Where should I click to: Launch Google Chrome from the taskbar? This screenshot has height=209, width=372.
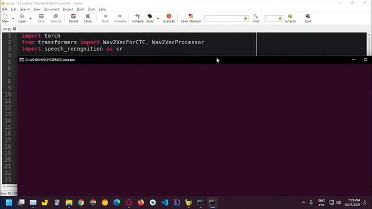click(81, 203)
